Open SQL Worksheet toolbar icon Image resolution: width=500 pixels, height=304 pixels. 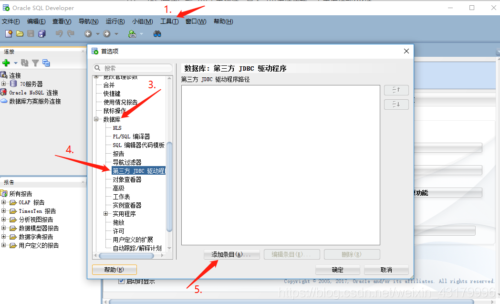coord(132,33)
